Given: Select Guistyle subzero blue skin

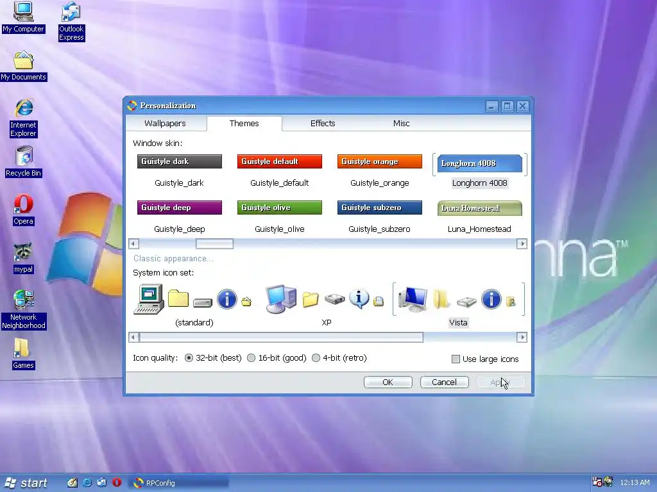Looking at the screenshot, I should pyautogui.click(x=380, y=208).
